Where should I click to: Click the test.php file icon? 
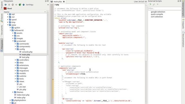pyautogui.click(x=20, y=57)
